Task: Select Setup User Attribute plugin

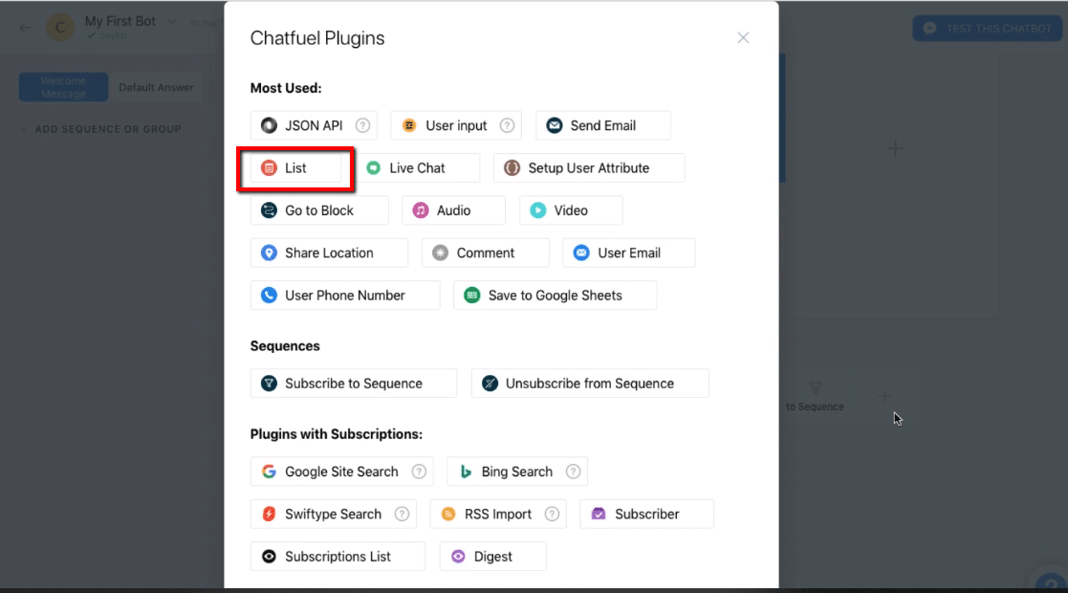Action: (x=588, y=167)
